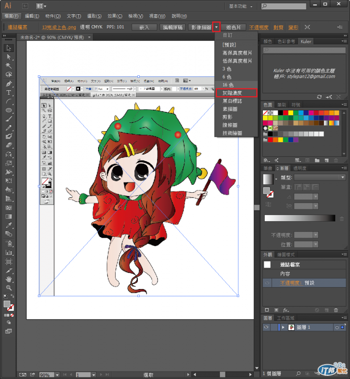The width and height of the screenshot is (350, 379).
Task: Click the gradient slider bar
Action: click(300, 218)
